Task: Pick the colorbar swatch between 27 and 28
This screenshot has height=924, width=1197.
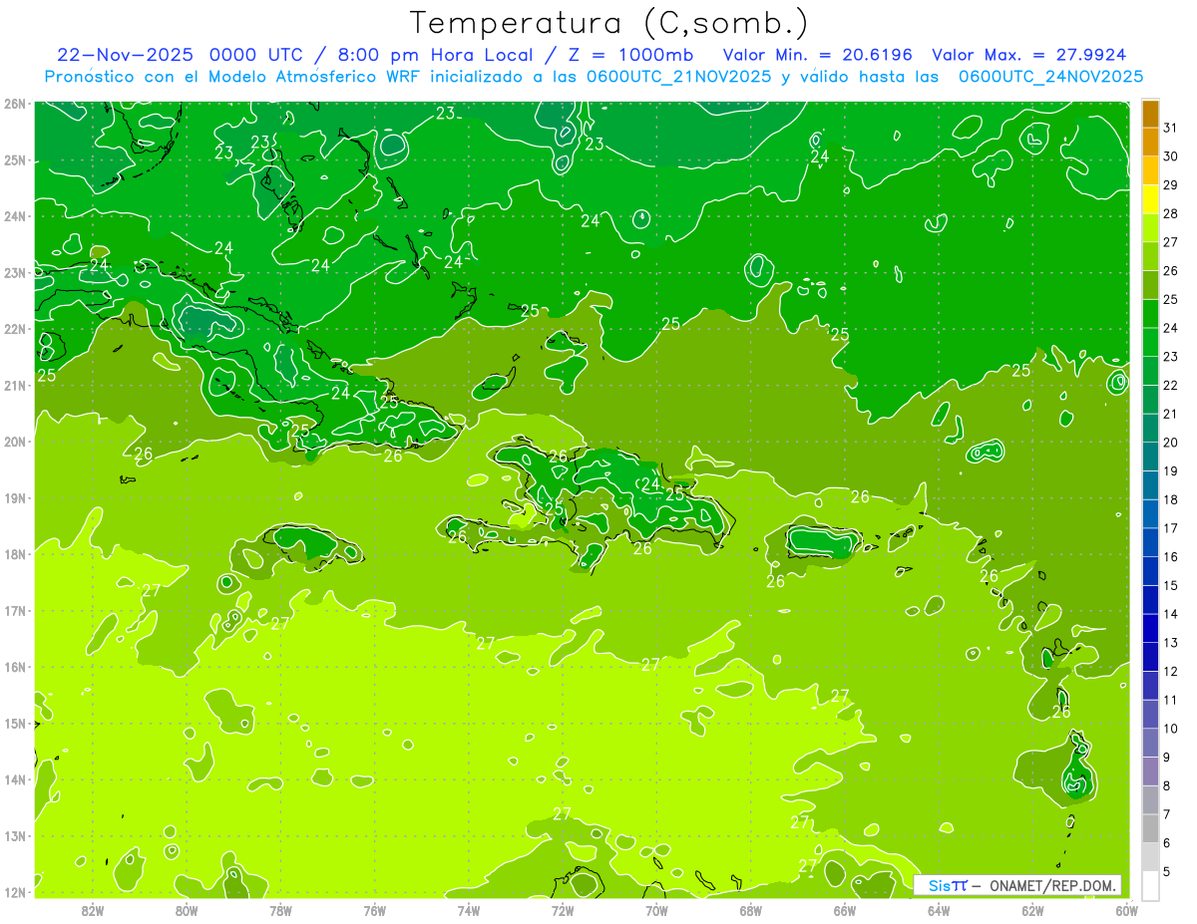Action: pyautogui.click(x=1150, y=228)
